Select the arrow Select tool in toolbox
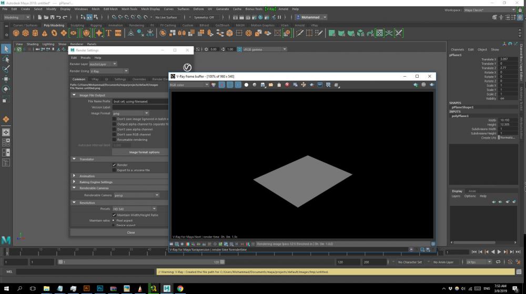The image size is (526, 294). tap(6, 49)
